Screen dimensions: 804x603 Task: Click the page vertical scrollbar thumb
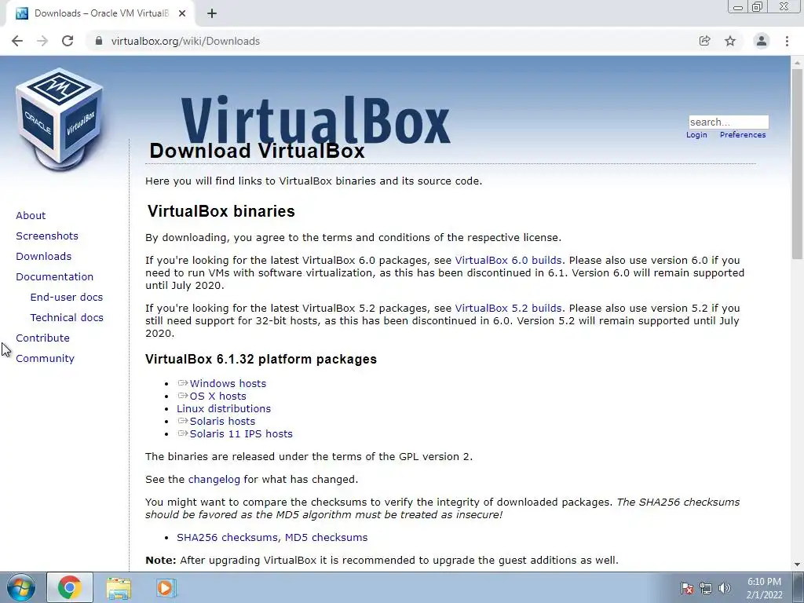(x=797, y=164)
